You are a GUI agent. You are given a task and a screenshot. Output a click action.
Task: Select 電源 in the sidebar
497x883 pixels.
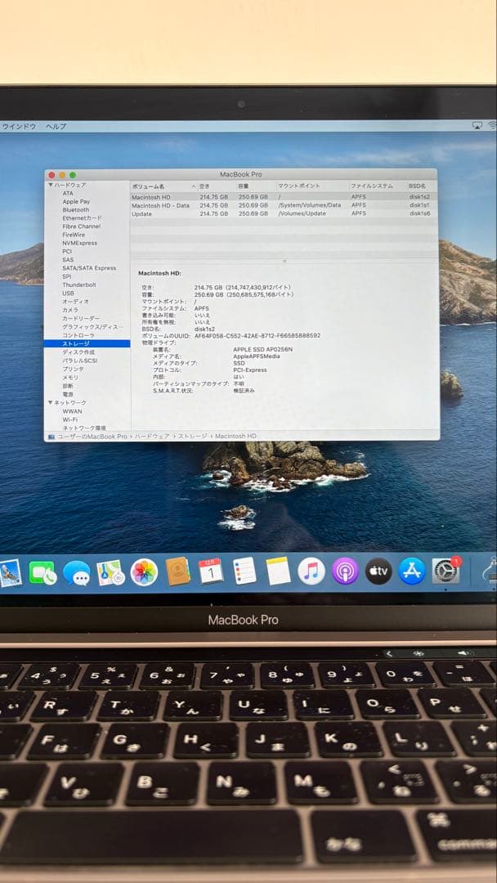pos(68,394)
